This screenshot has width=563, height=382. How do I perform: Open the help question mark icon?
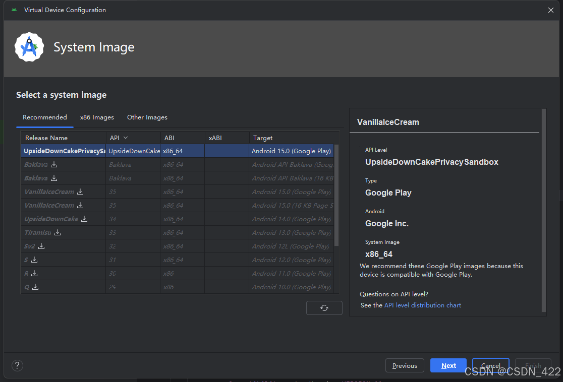[x=17, y=366]
